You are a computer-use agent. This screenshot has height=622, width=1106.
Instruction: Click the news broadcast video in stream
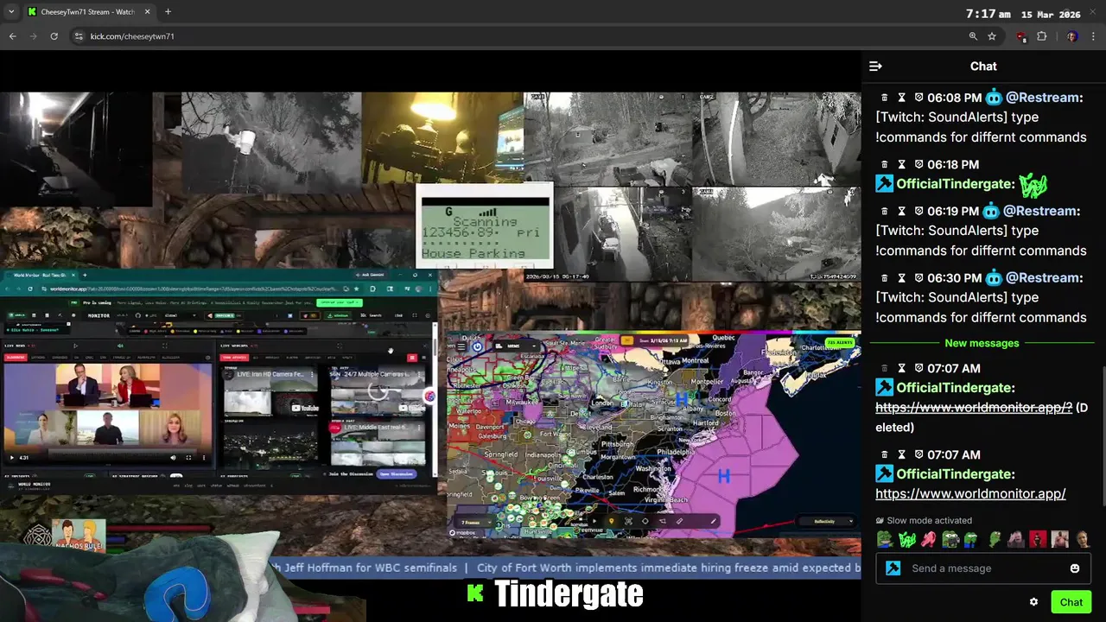[107, 413]
